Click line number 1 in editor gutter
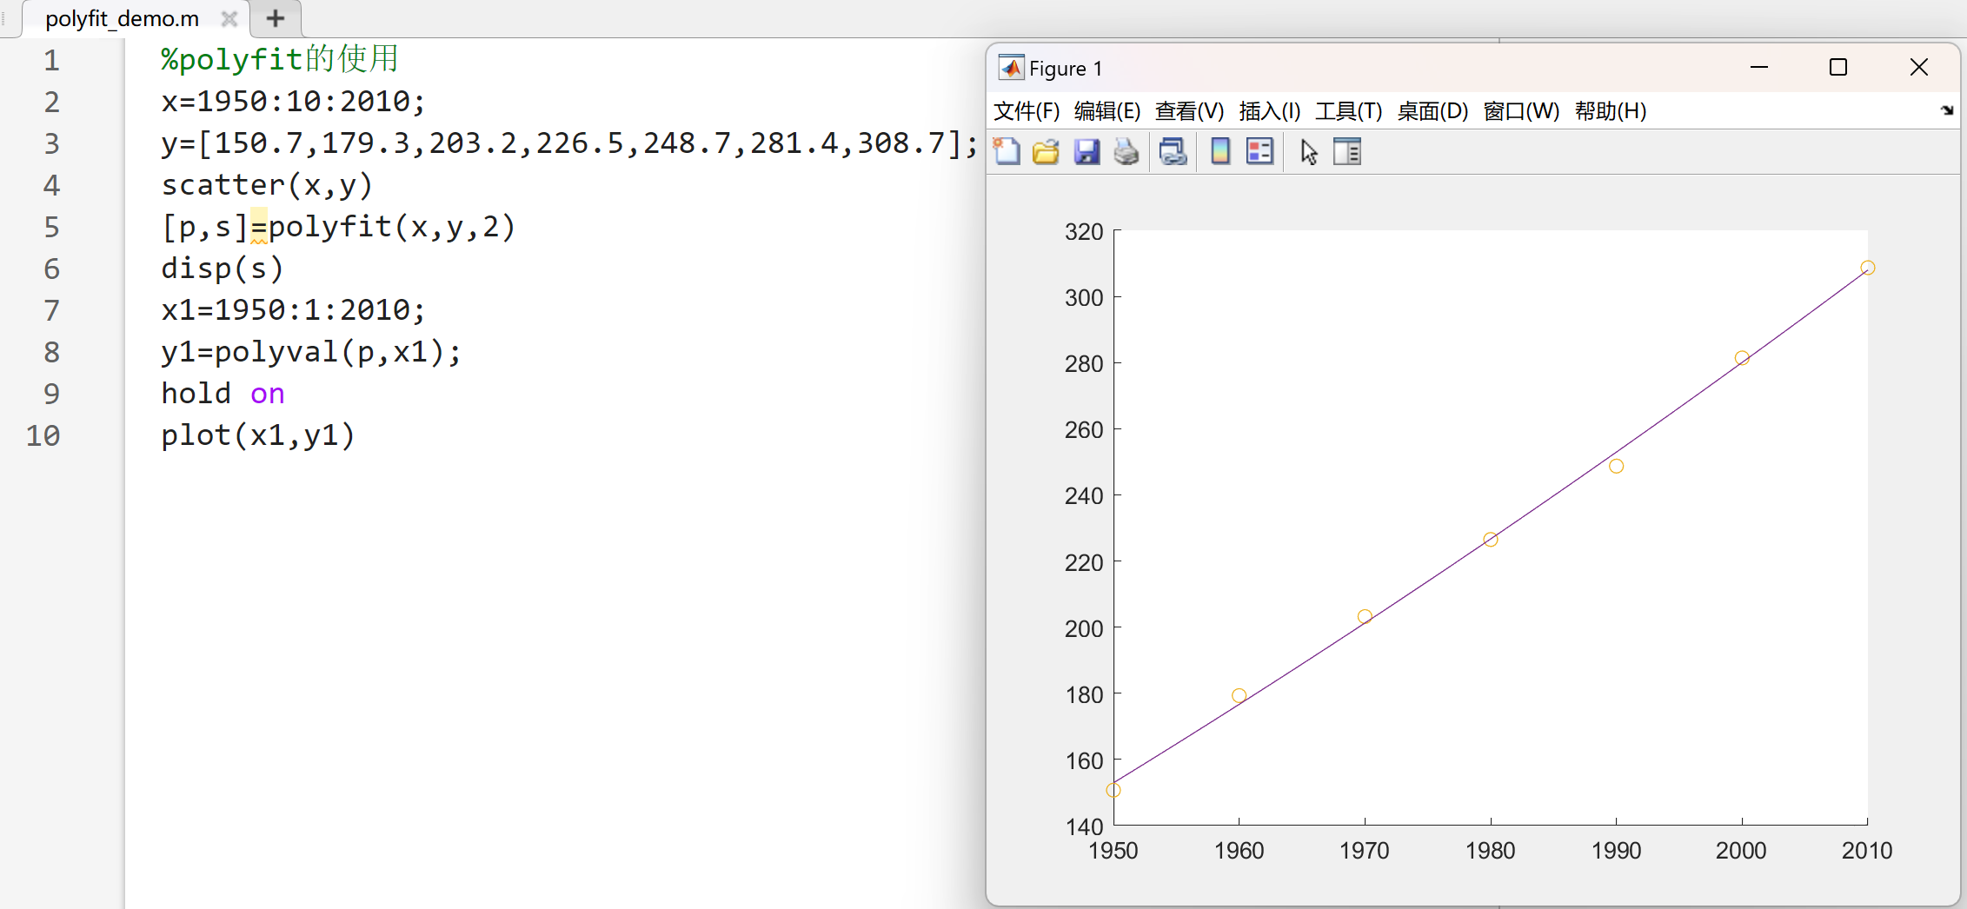The height and width of the screenshot is (909, 1967). pos(52,60)
